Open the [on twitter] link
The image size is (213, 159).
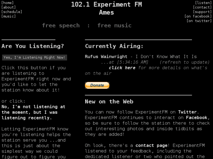tap(199, 21)
